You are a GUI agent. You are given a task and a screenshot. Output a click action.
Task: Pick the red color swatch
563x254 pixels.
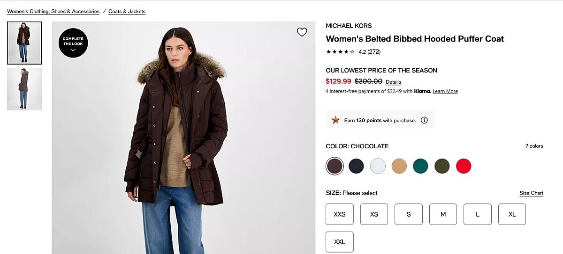pyautogui.click(x=464, y=166)
